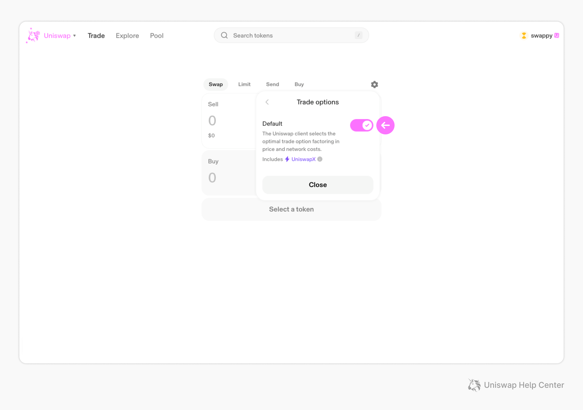Select the Swap tab

(x=216, y=84)
